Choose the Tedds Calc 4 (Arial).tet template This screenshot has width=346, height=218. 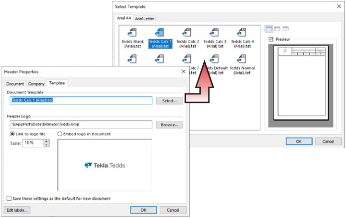tap(242, 38)
